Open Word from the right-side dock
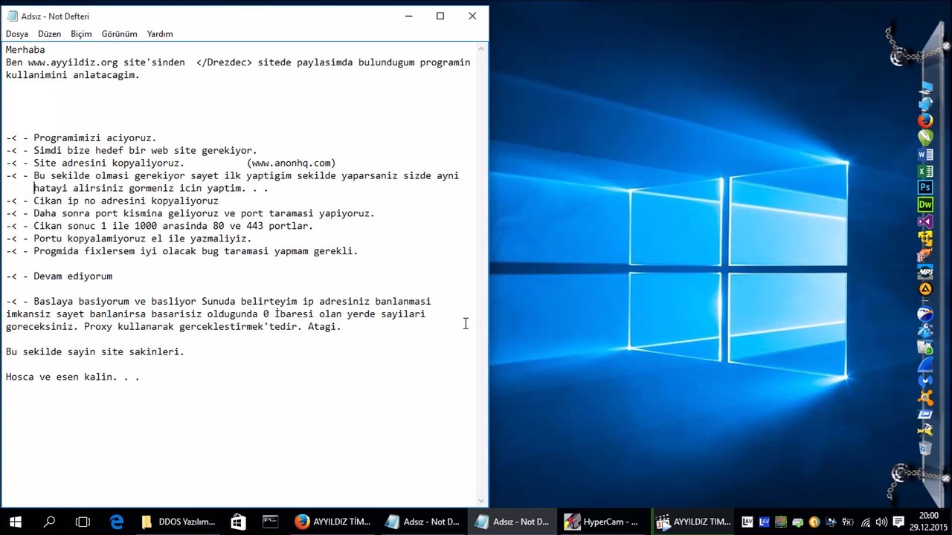This screenshot has height=535, width=952. 925,155
